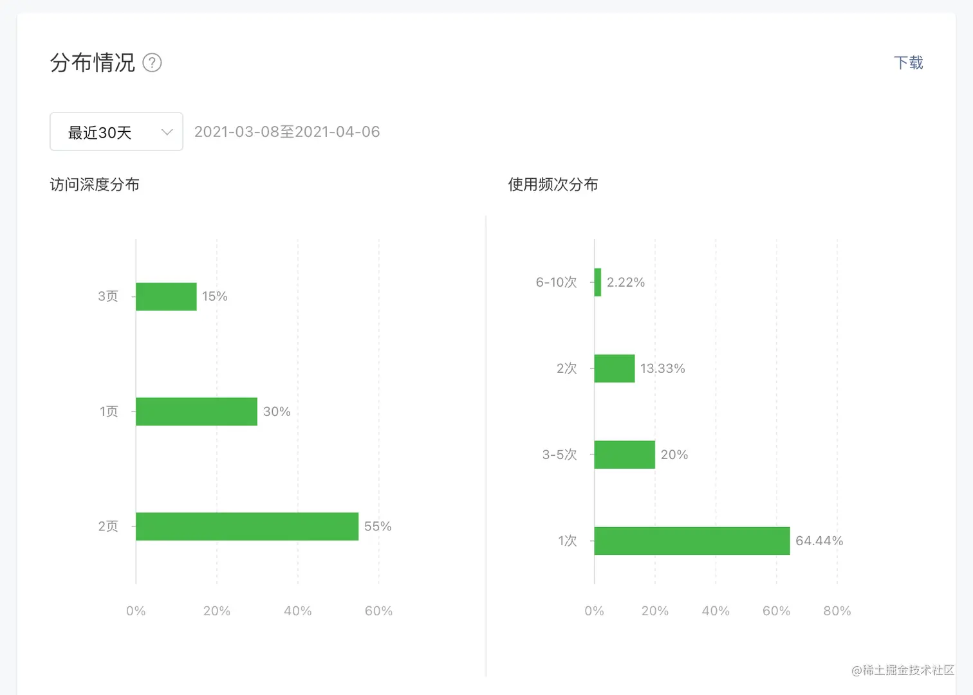The image size is (973, 695).
Task: Select the green 2次 frequency bar
Action: coord(614,368)
